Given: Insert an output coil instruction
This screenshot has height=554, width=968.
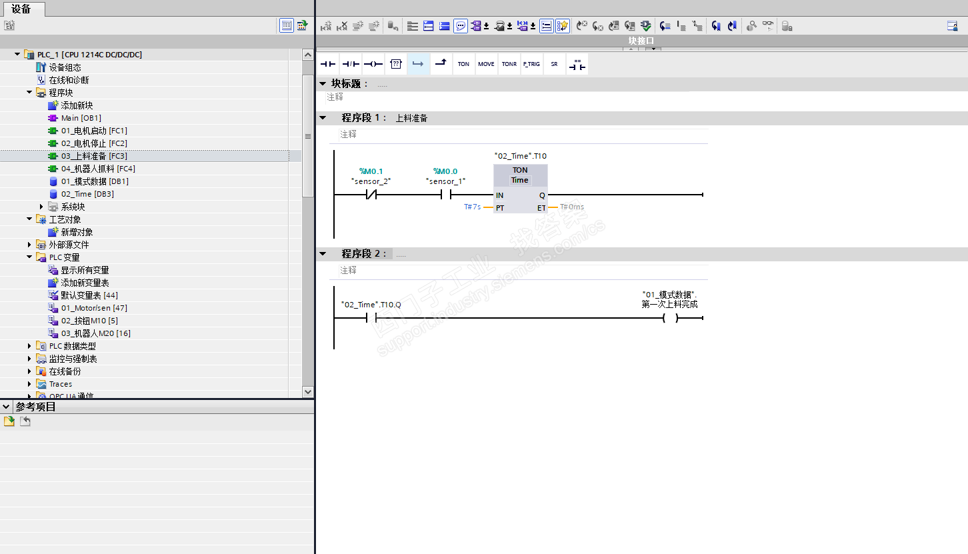Looking at the screenshot, I should pos(373,64).
